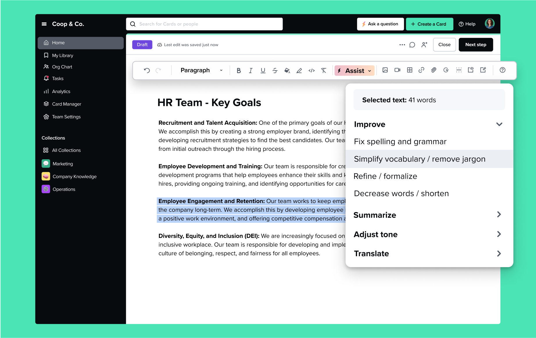Insert a table into the document
The image size is (536, 338).
point(409,70)
